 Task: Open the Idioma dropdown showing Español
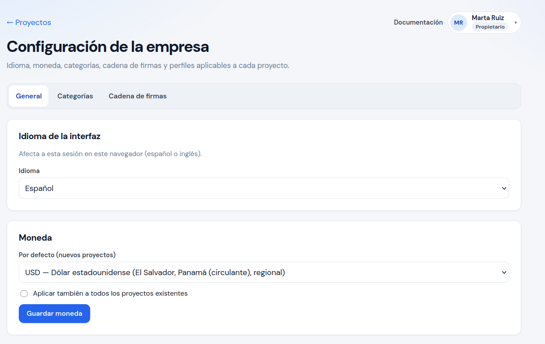click(264, 188)
